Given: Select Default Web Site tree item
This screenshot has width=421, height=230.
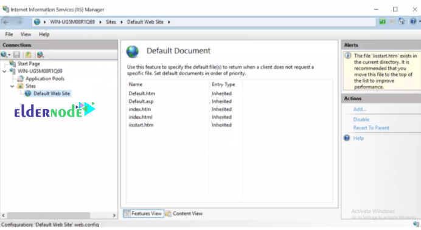Looking at the screenshot, I should (52, 93).
